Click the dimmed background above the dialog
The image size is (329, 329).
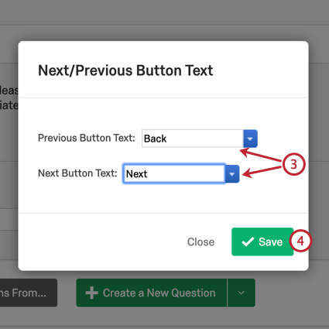164,19
